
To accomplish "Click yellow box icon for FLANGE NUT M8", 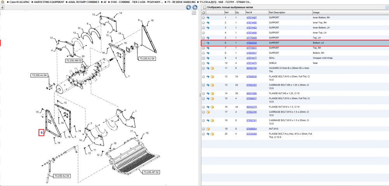I will [212, 93].
